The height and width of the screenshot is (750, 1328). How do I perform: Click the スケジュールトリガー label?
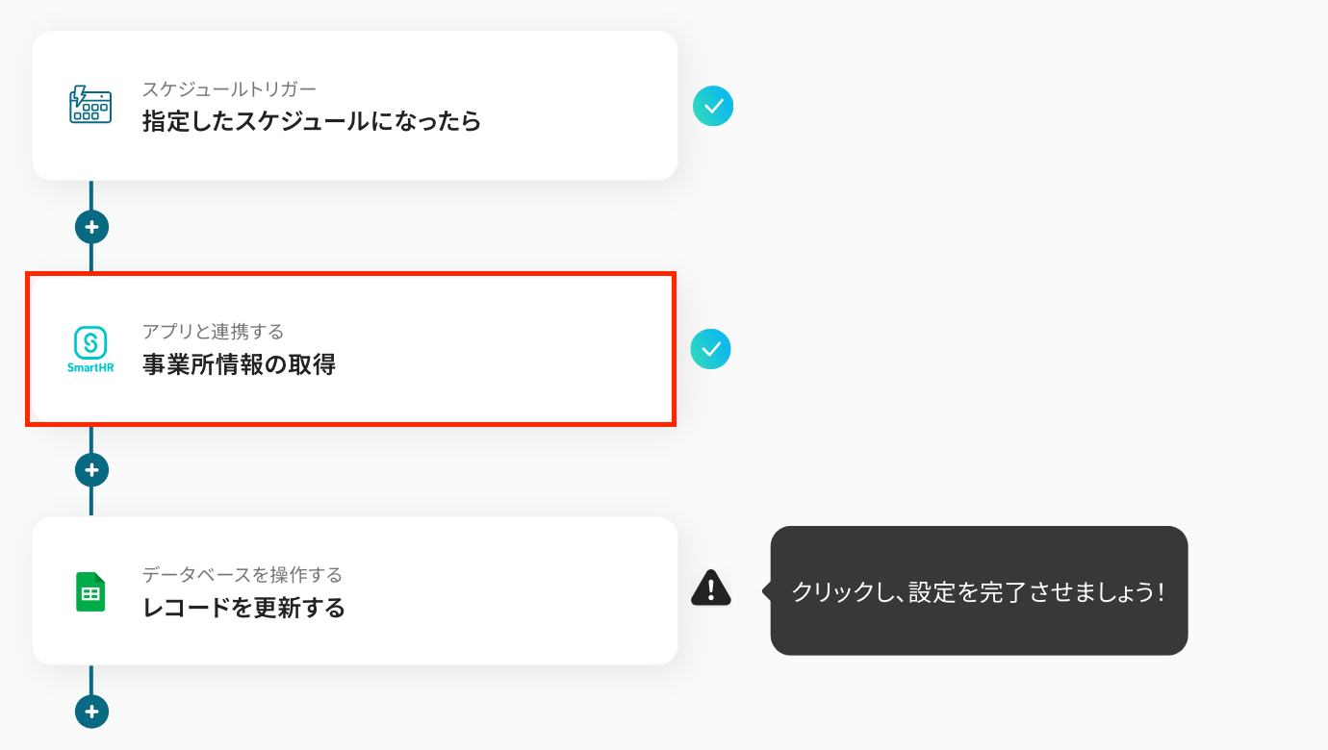click(x=229, y=89)
